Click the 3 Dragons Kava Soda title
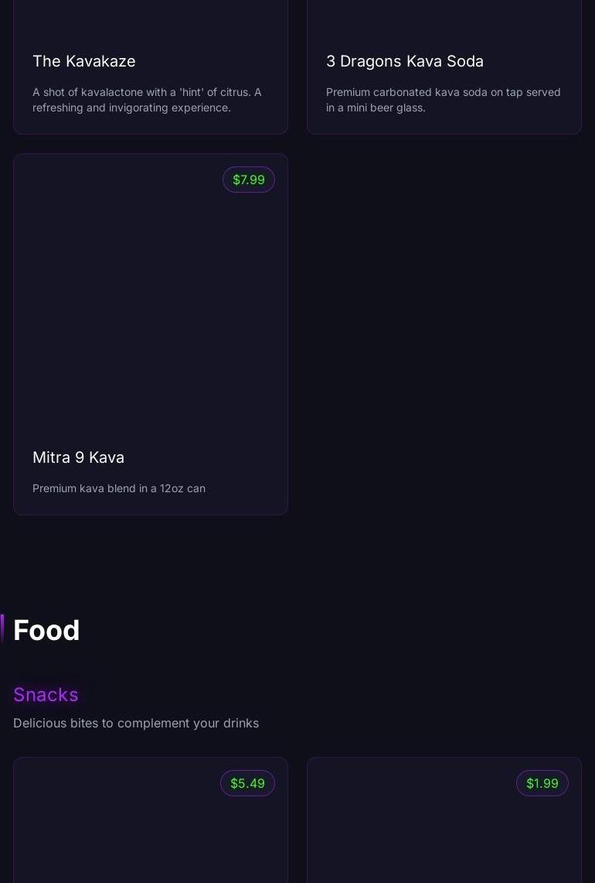 click(x=404, y=61)
